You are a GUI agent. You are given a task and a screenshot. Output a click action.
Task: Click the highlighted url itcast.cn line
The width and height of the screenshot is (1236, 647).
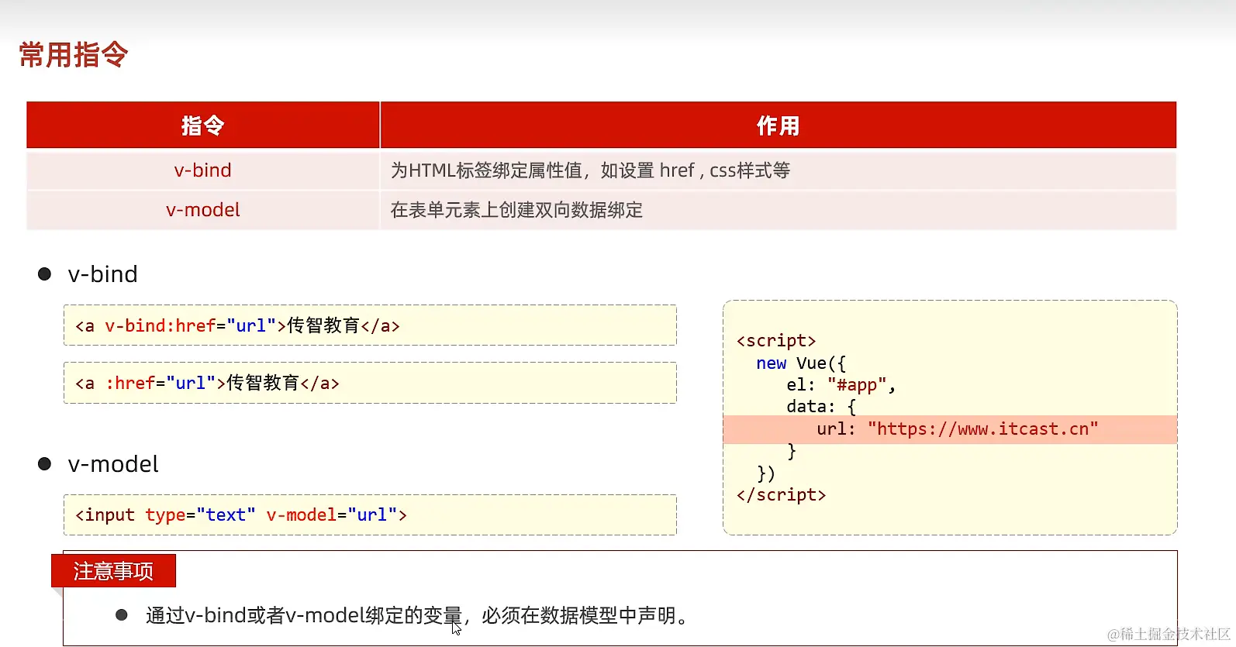[x=950, y=429]
